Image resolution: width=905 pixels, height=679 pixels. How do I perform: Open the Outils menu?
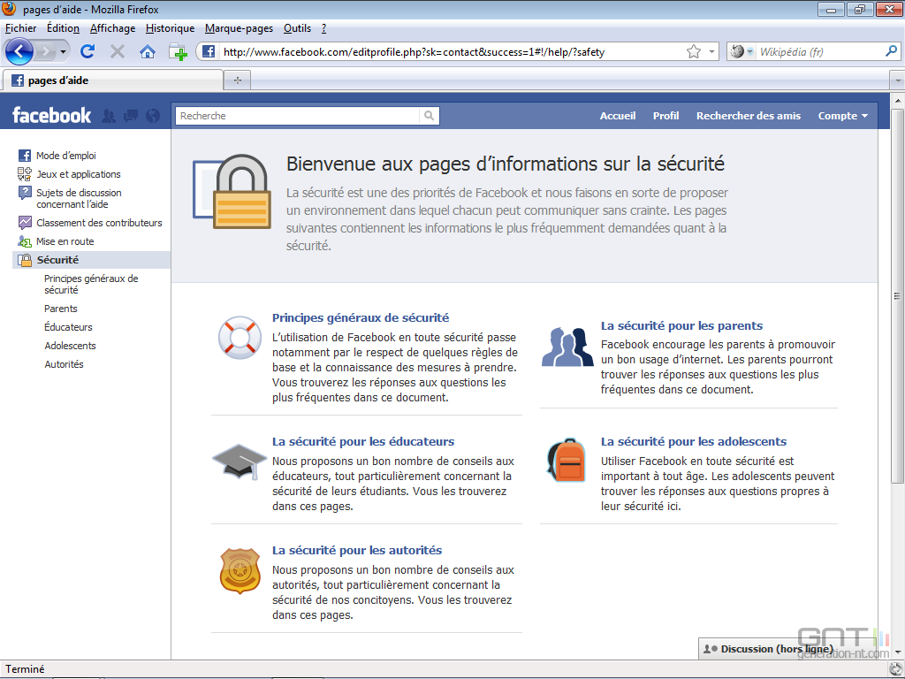[297, 28]
